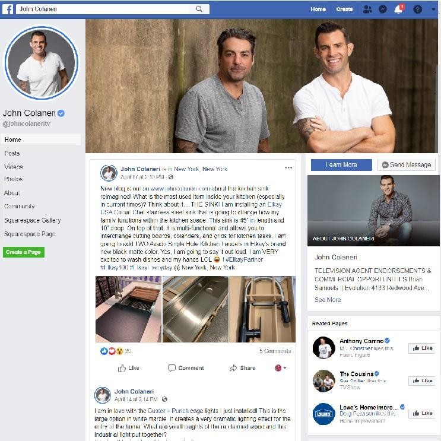This screenshot has height=441, width=441.
Task: Open the notifications bell icon
Action: pos(398,9)
